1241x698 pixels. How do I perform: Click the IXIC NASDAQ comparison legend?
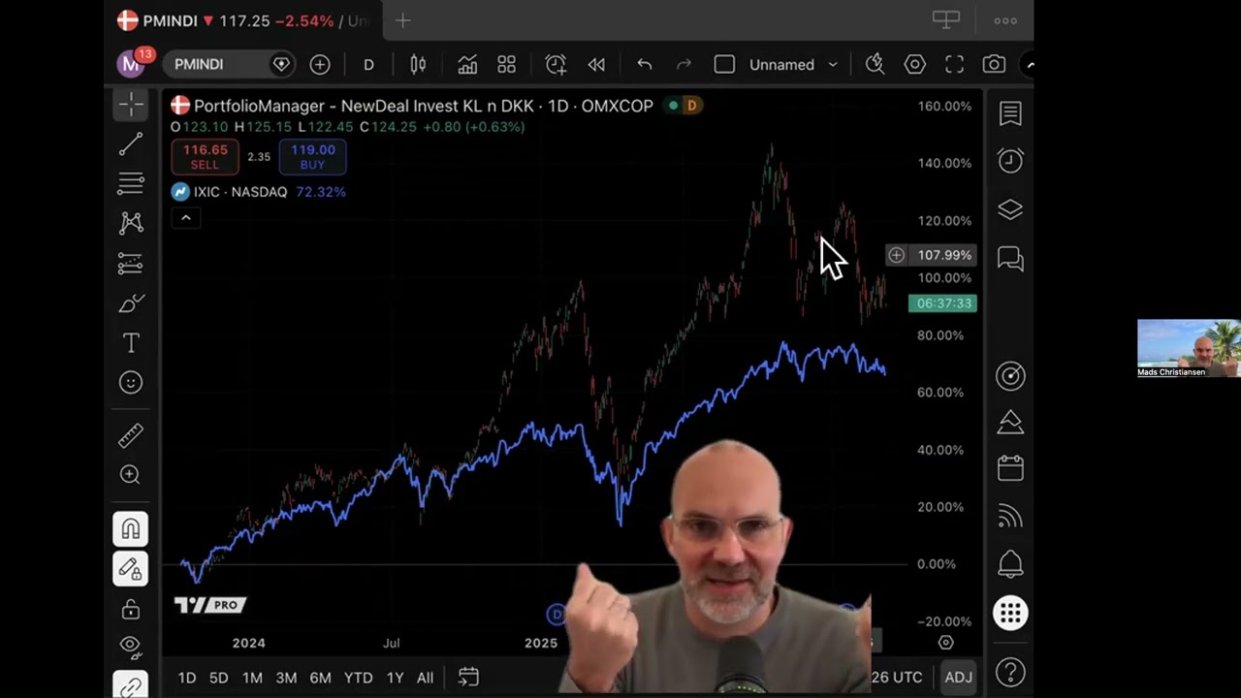pos(240,192)
